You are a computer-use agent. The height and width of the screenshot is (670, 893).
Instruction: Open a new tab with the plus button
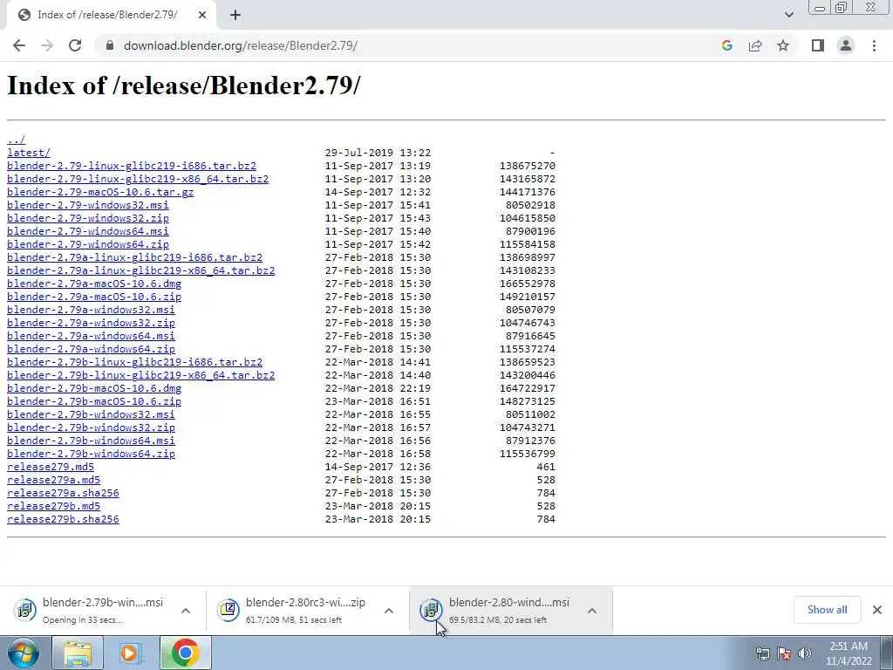coord(235,16)
